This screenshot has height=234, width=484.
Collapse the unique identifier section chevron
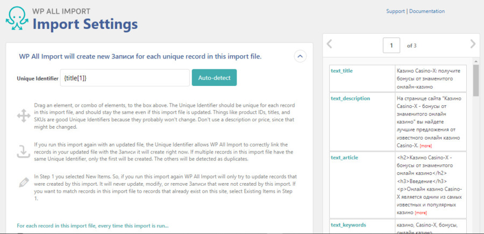point(300,56)
